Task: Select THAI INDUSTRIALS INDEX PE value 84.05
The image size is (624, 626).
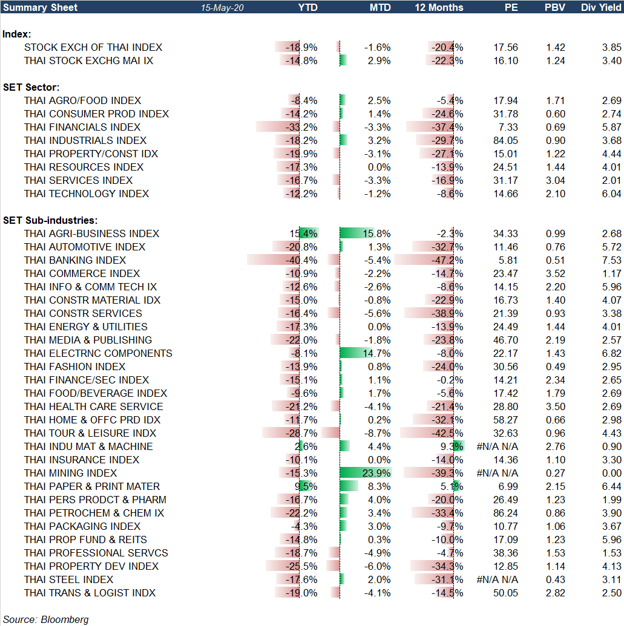Action: pos(506,140)
